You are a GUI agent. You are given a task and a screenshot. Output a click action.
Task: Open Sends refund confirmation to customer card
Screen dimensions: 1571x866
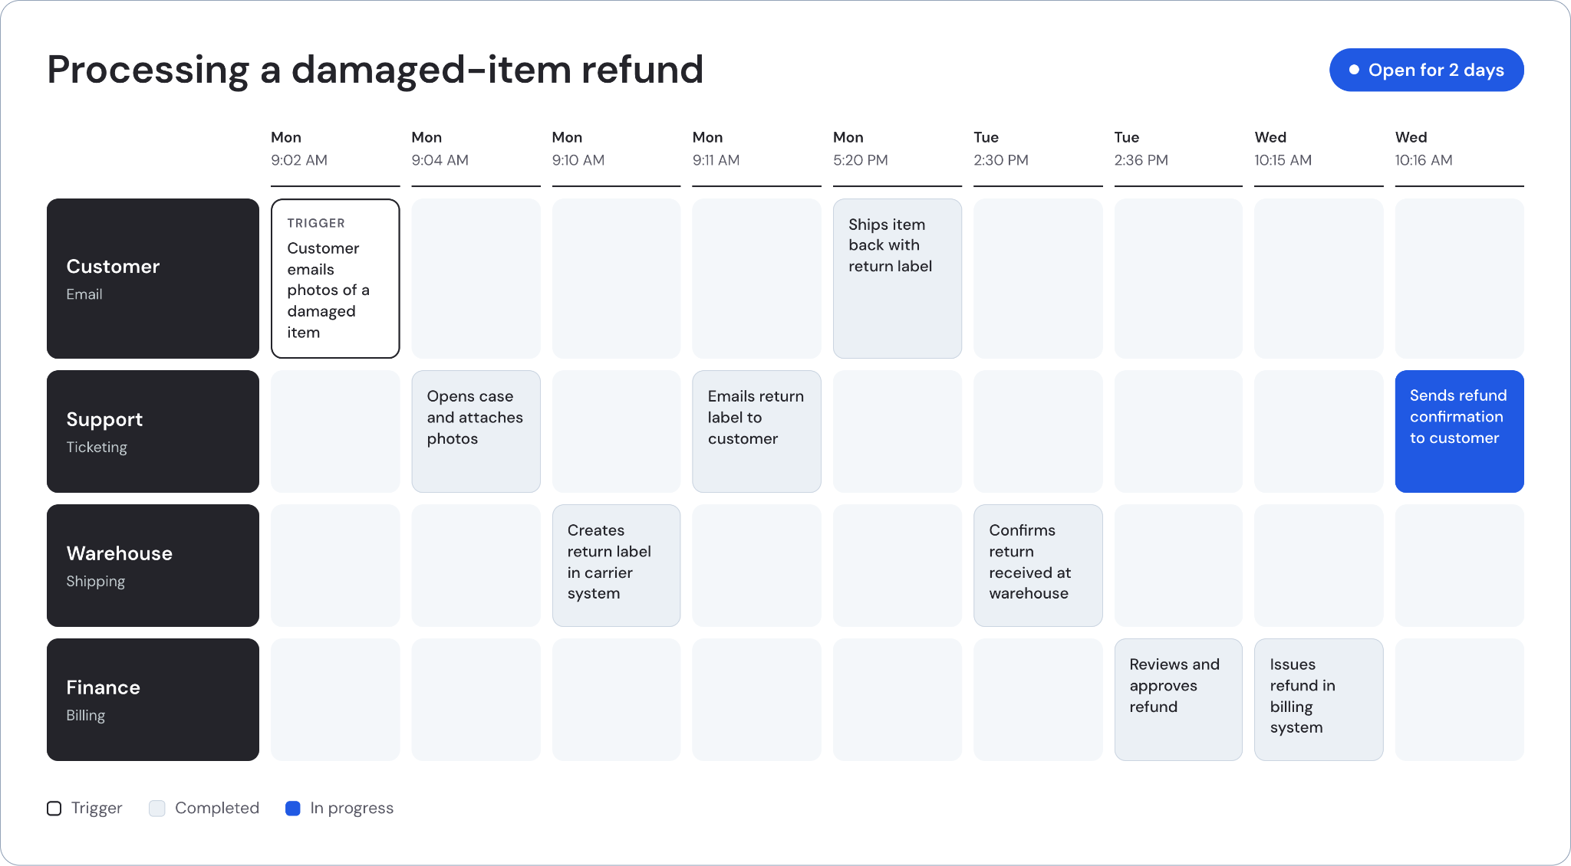click(x=1459, y=431)
